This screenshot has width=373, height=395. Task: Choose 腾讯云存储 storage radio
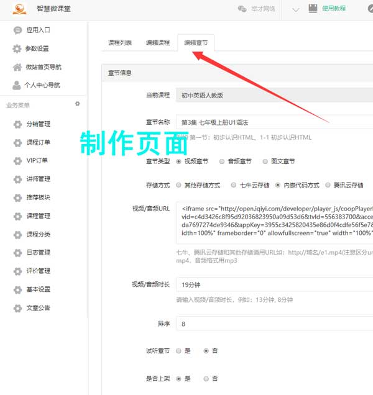[x=328, y=185]
